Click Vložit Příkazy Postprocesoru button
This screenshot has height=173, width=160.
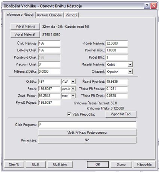coord(87,133)
